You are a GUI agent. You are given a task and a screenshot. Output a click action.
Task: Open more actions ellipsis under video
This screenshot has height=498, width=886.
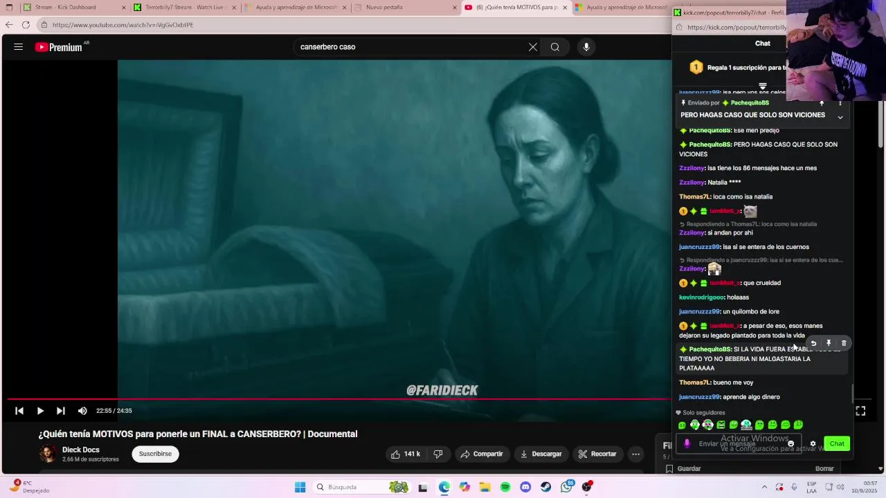point(635,454)
